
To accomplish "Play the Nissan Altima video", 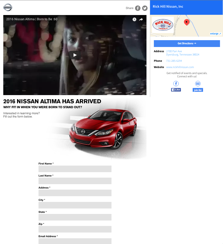I will click(75, 55).
